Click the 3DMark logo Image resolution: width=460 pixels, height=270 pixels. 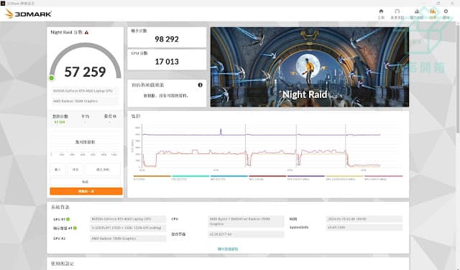coord(29,14)
